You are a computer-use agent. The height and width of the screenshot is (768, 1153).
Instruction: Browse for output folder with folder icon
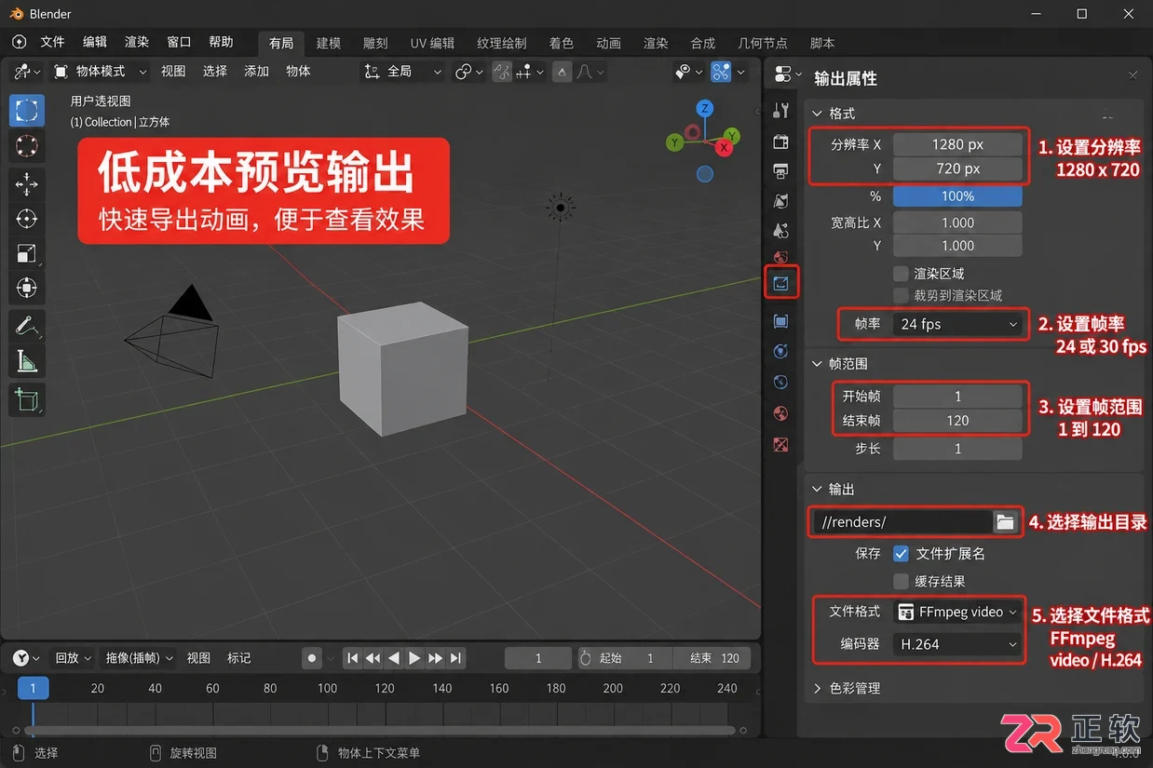[1005, 522]
